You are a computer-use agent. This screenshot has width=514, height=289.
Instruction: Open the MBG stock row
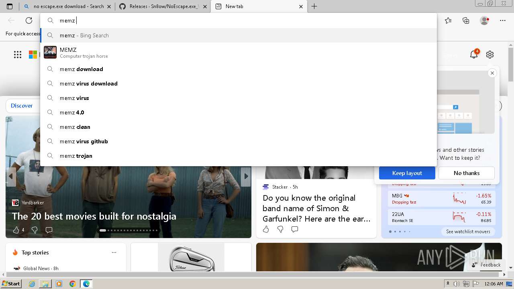coord(441,199)
